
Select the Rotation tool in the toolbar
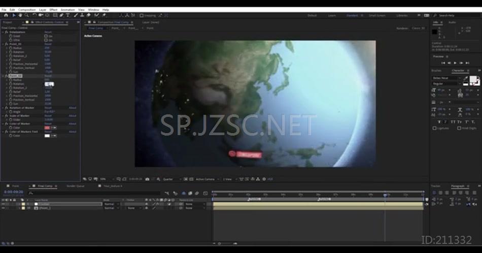pos(34,15)
